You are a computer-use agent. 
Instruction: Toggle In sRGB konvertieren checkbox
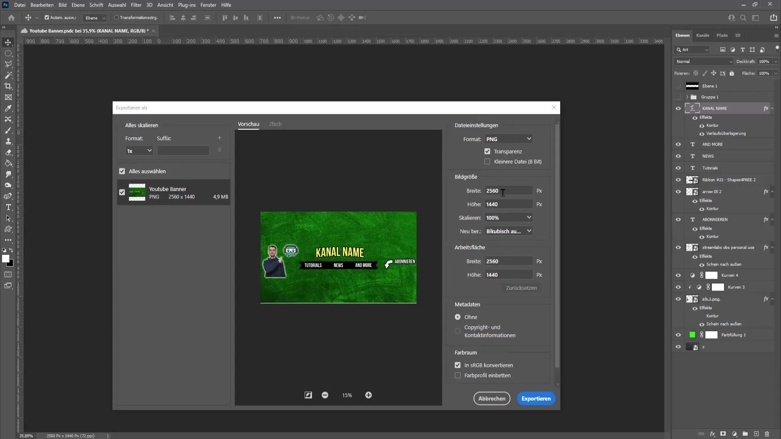[x=458, y=365]
